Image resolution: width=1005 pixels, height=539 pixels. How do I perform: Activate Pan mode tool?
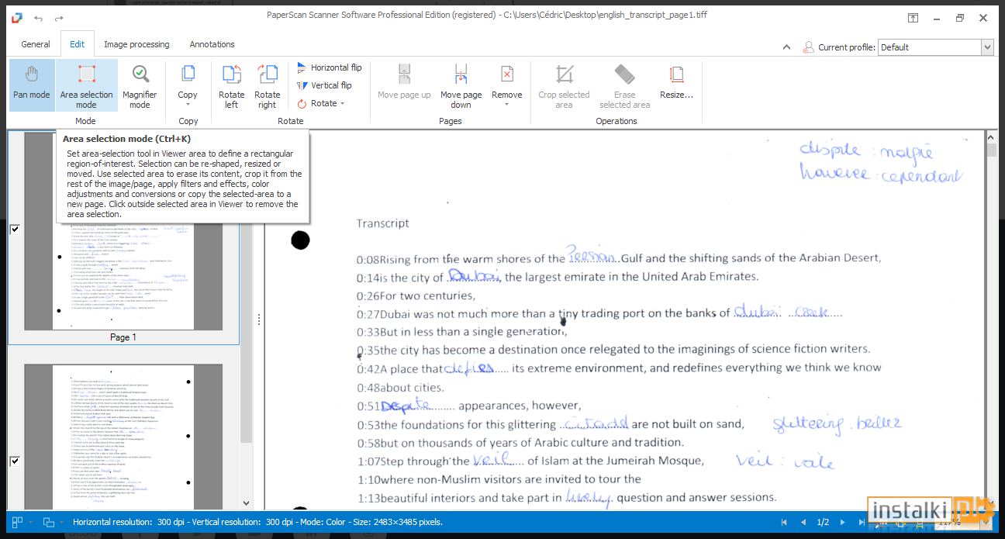tap(32, 85)
